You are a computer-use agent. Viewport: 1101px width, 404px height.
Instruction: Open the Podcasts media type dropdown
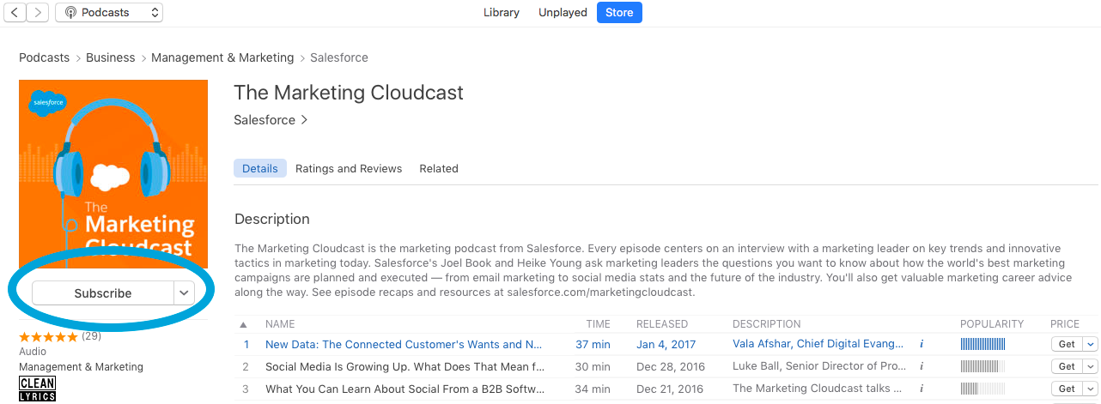point(109,12)
